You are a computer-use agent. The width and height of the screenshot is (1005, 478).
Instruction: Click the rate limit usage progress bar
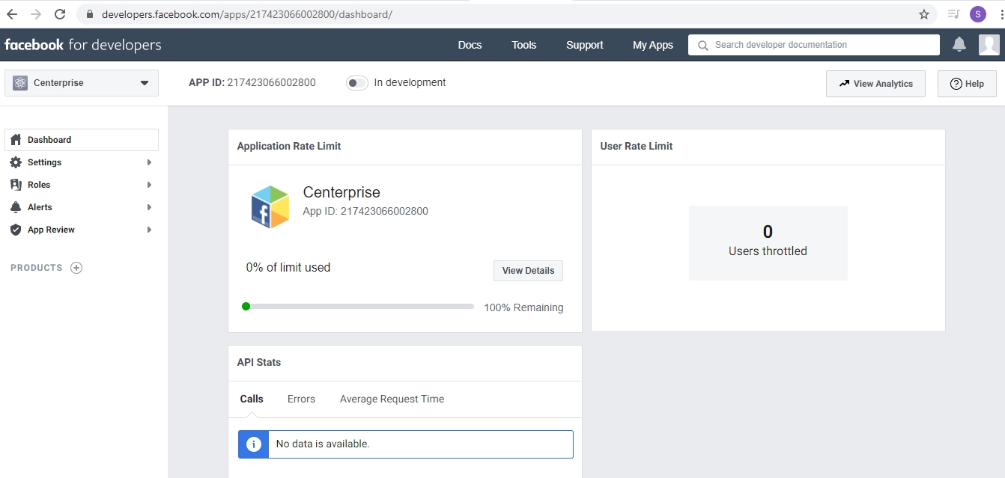pyautogui.click(x=358, y=306)
